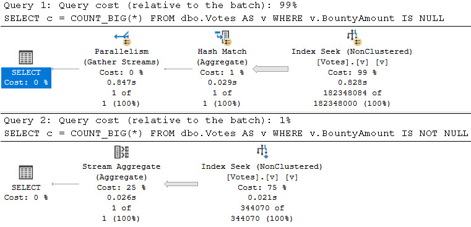Click Query 2 Index Seek NonClustered icon
471x227 pixels.
coord(262,152)
